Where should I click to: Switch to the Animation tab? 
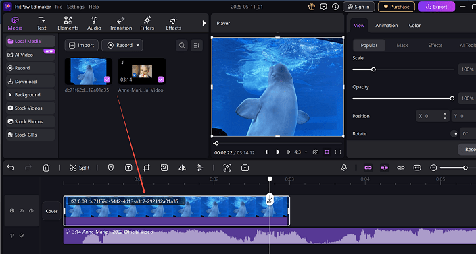tap(387, 26)
